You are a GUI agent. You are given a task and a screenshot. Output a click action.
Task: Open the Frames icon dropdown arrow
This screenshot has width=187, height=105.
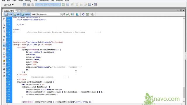coord(92,5)
